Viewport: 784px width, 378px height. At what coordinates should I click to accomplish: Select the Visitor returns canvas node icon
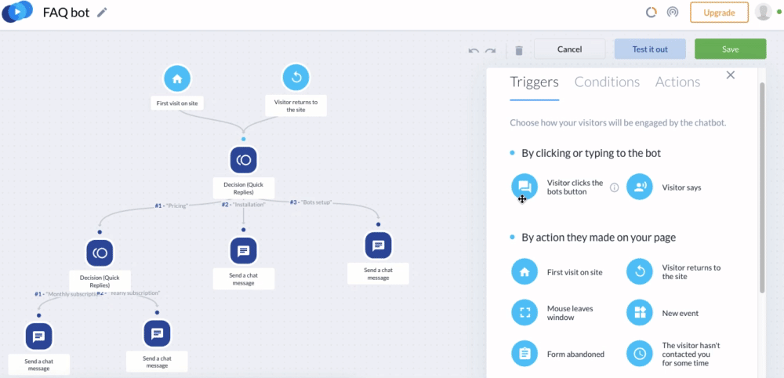296,78
